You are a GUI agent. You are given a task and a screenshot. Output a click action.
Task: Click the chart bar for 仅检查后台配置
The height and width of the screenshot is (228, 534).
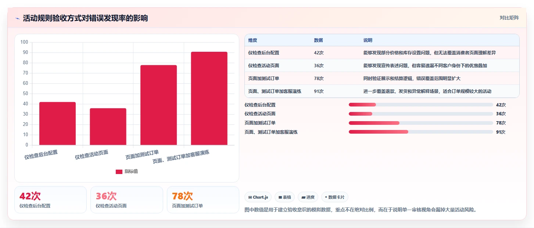tap(57, 123)
